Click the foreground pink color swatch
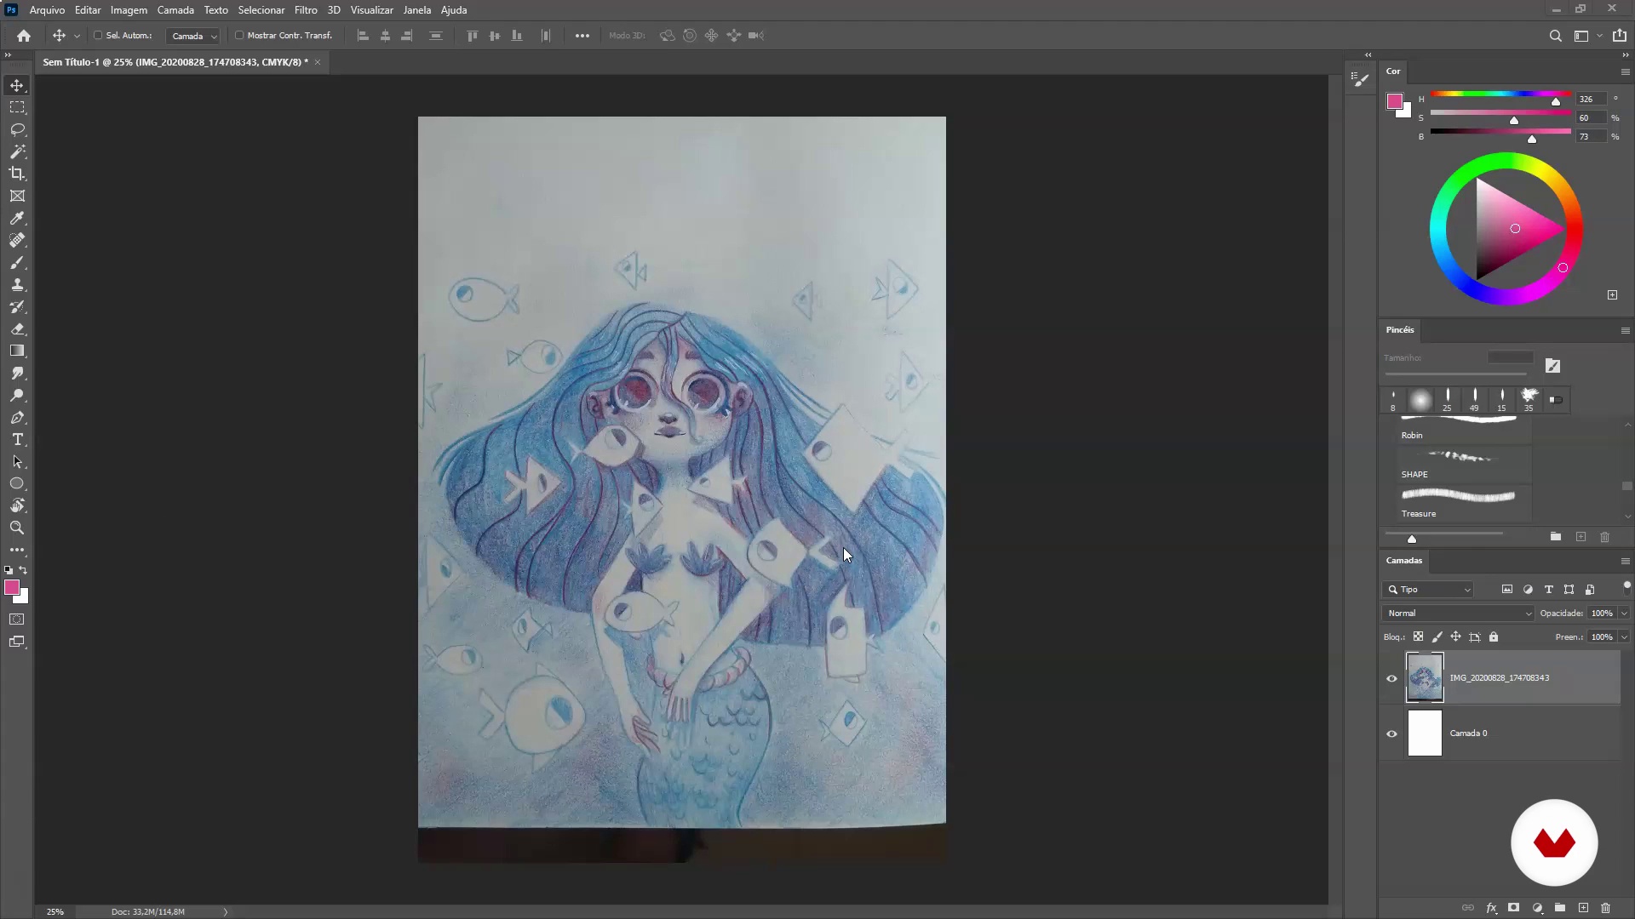 click(x=12, y=587)
